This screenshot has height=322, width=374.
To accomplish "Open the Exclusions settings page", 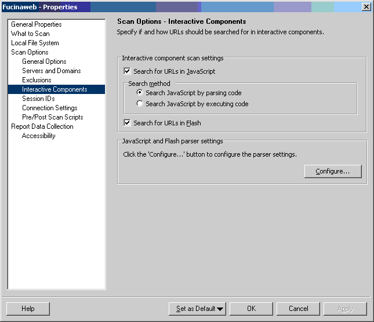I will [37, 80].
